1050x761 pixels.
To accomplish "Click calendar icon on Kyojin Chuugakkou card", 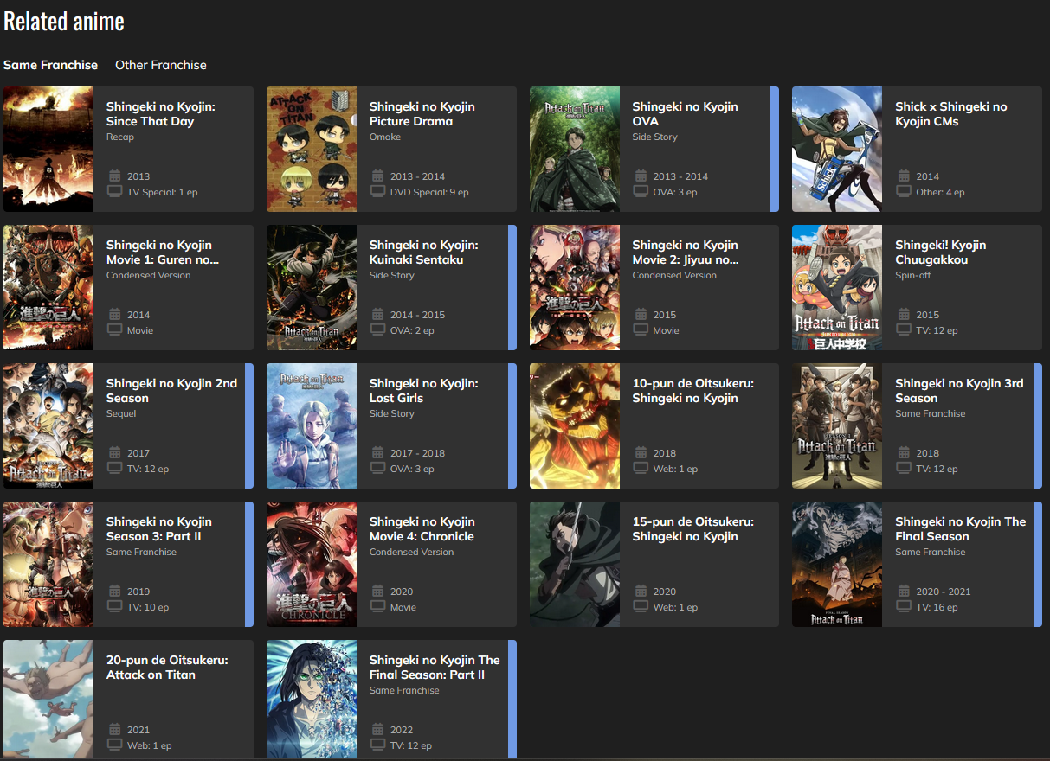I will pyautogui.click(x=903, y=314).
